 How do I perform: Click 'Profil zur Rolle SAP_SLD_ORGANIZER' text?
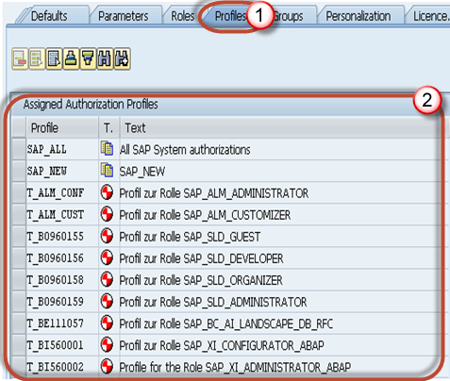coord(201,280)
